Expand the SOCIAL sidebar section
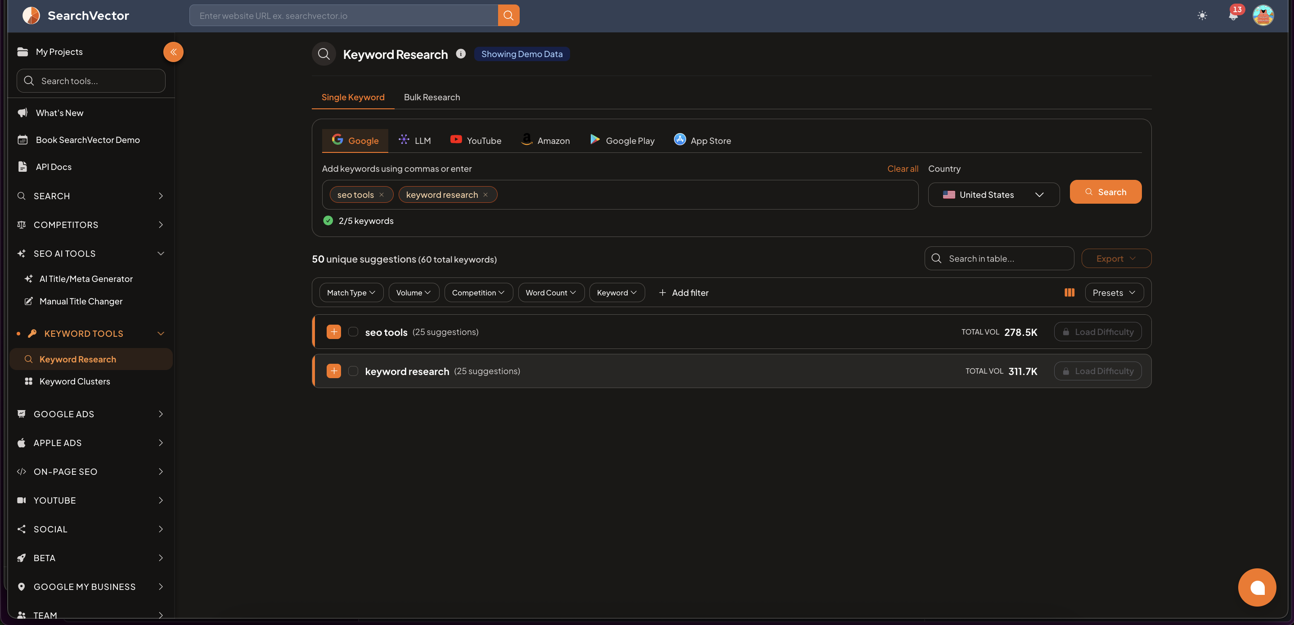The image size is (1294, 625). [x=91, y=529]
